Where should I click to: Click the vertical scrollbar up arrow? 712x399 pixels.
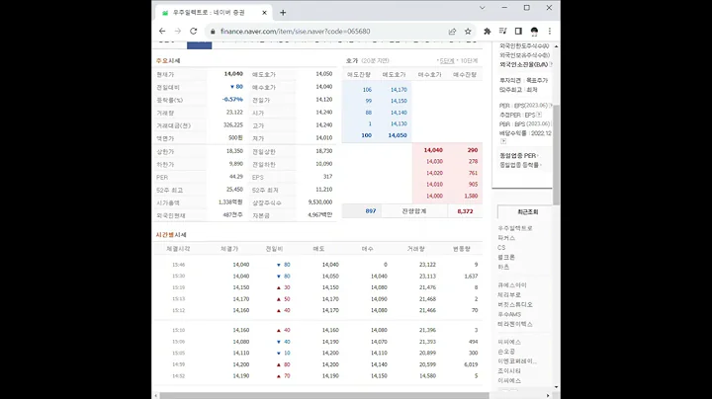click(556, 46)
